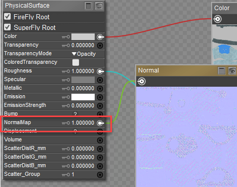
Task: Click Emission row input socket
Action: [100, 97]
